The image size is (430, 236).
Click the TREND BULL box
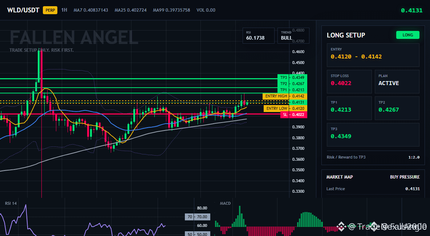pos(293,35)
